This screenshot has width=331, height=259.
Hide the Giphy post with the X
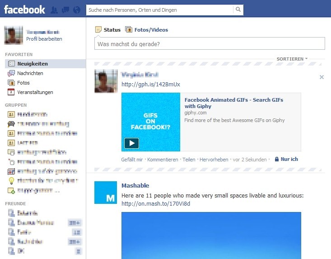322,77
